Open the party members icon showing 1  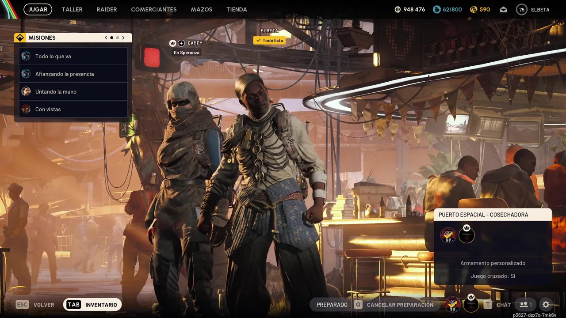coord(526,304)
